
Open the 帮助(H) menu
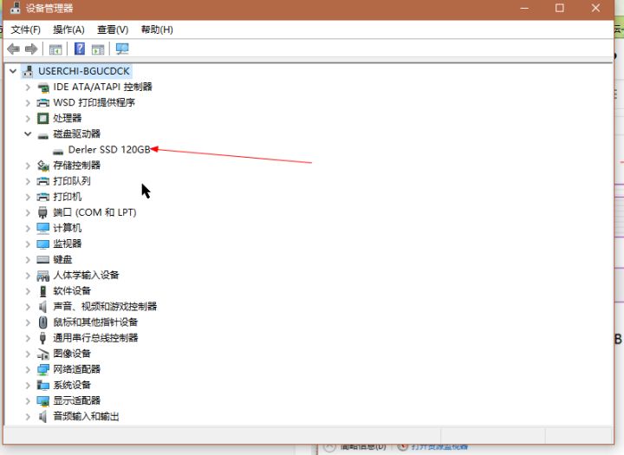coord(157,29)
